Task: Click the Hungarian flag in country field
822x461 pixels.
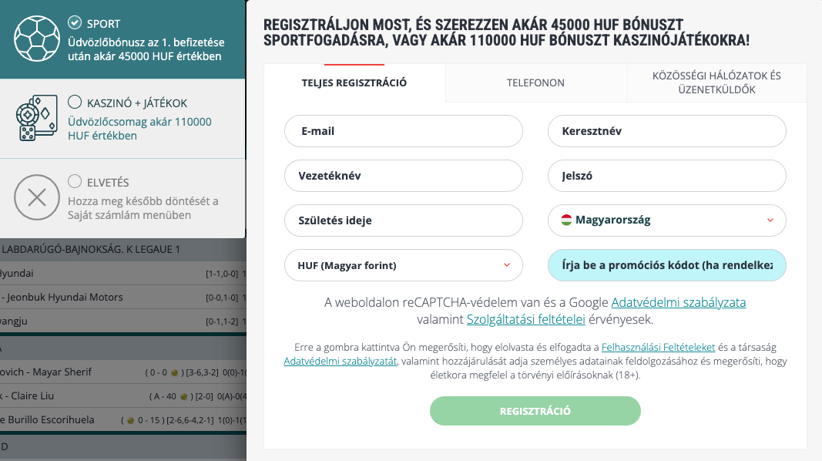Action: (565, 220)
